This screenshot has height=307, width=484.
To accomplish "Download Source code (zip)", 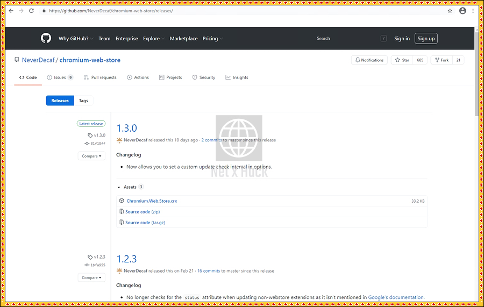I will [143, 212].
